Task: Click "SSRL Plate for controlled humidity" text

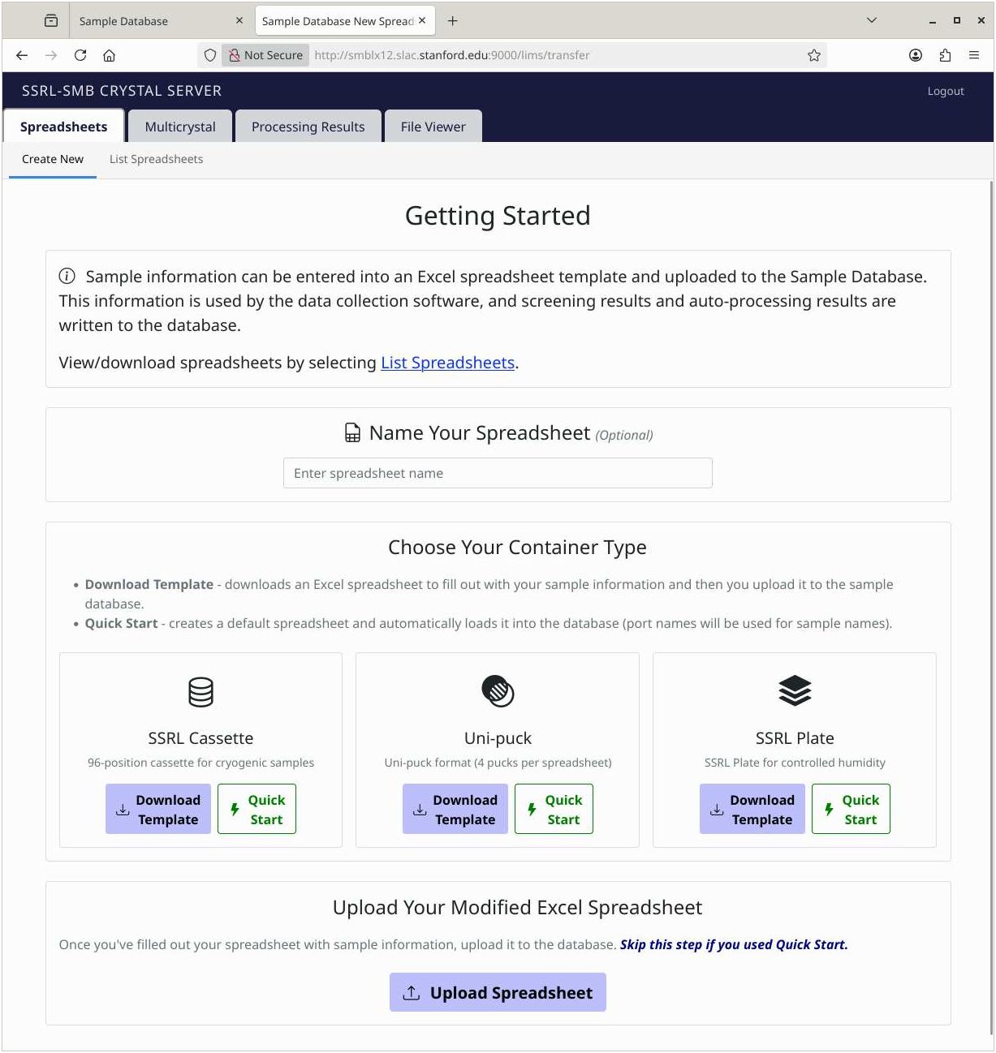Action: [795, 763]
